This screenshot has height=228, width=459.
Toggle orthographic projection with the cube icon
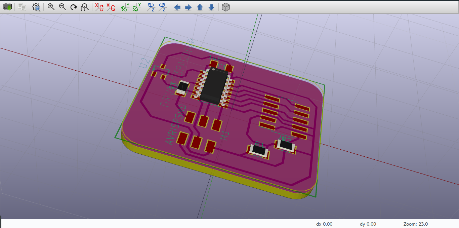(225, 7)
